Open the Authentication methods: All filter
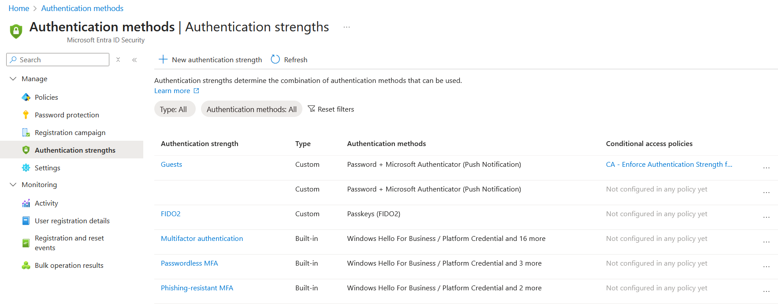 point(251,109)
